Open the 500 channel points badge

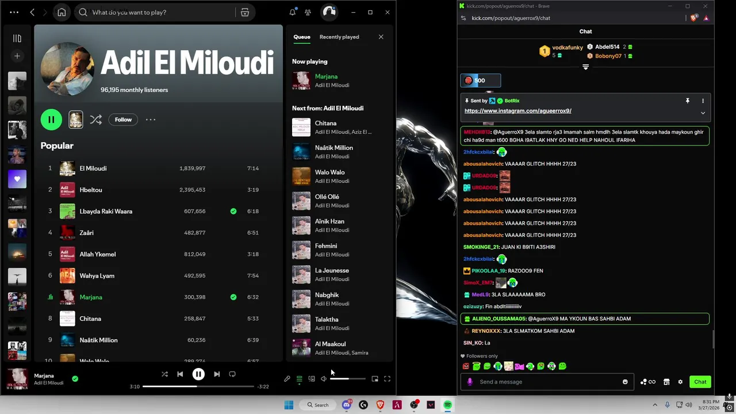[481, 80]
